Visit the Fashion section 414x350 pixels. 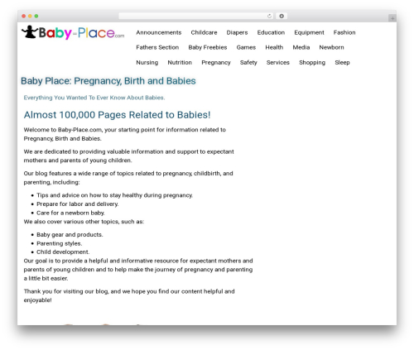click(344, 32)
